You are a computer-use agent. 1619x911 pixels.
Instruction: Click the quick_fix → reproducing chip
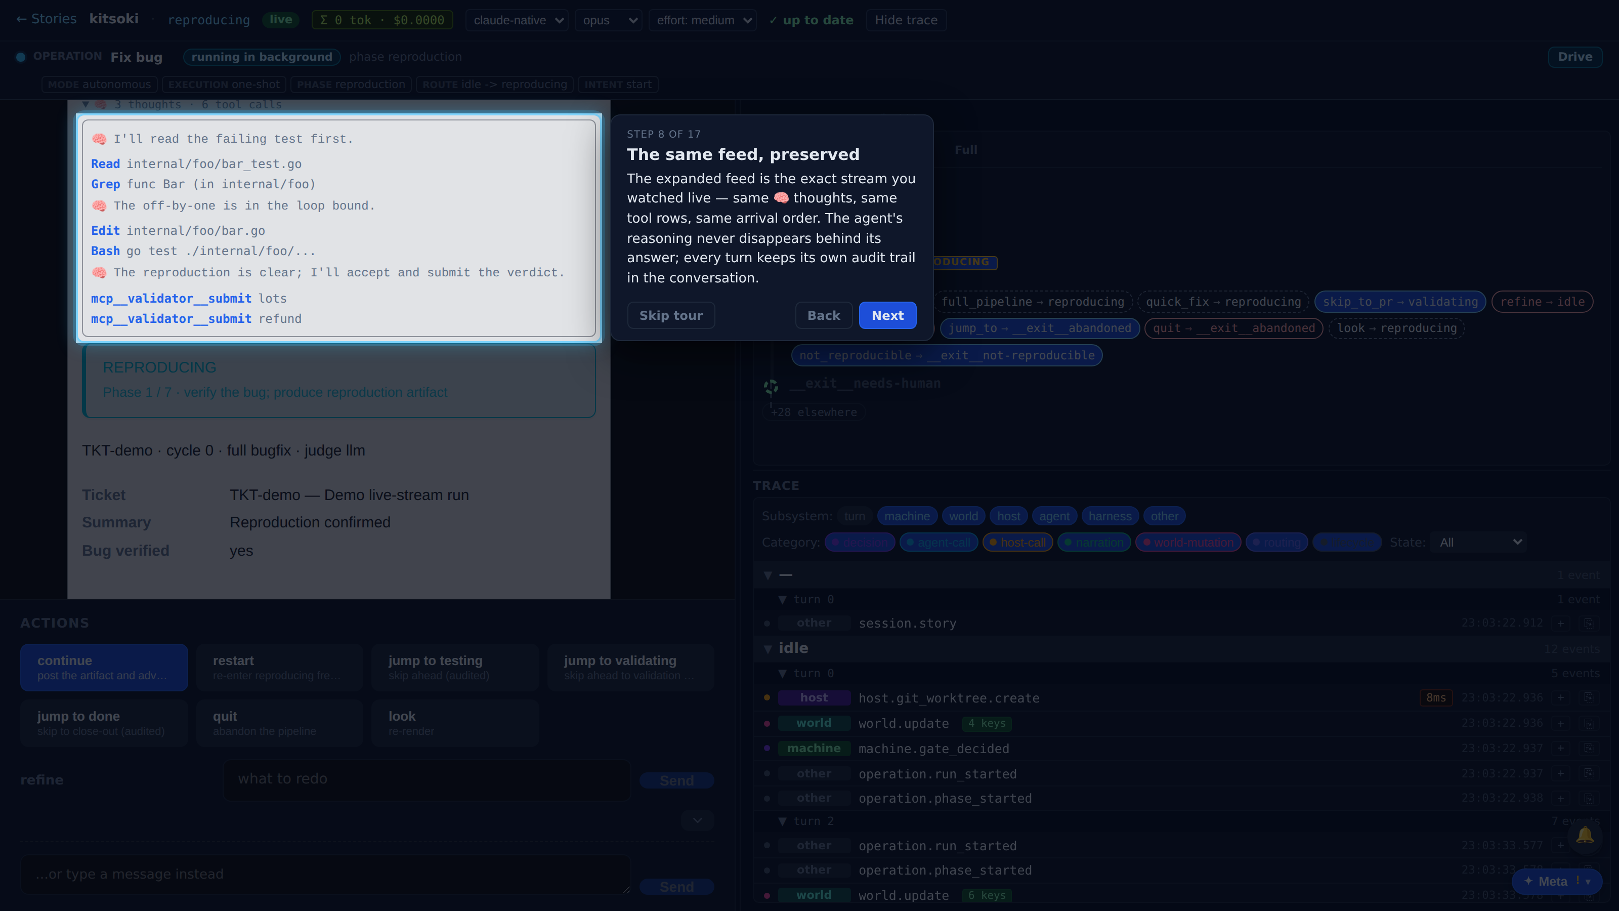pos(1223,302)
